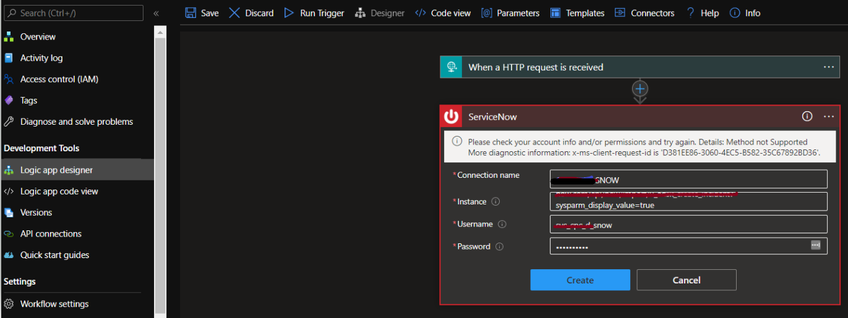This screenshot has height=318, width=848.
Task: Click the Parameters [@] icon
Action: coord(486,13)
